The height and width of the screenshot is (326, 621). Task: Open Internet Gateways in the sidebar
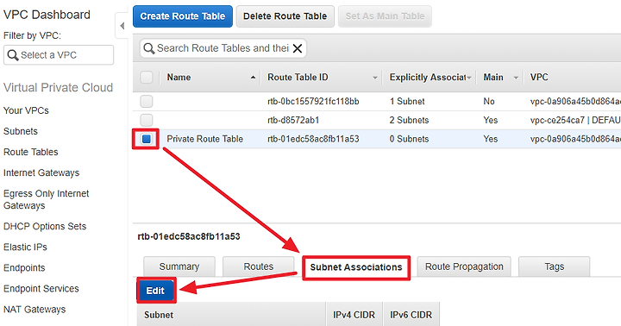click(41, 172)
